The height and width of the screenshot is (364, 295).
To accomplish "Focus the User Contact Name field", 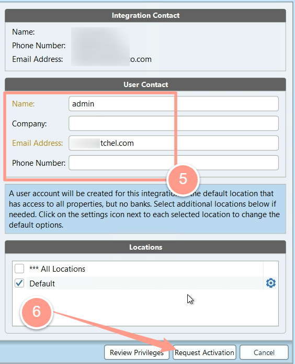I will coord(174,104).
